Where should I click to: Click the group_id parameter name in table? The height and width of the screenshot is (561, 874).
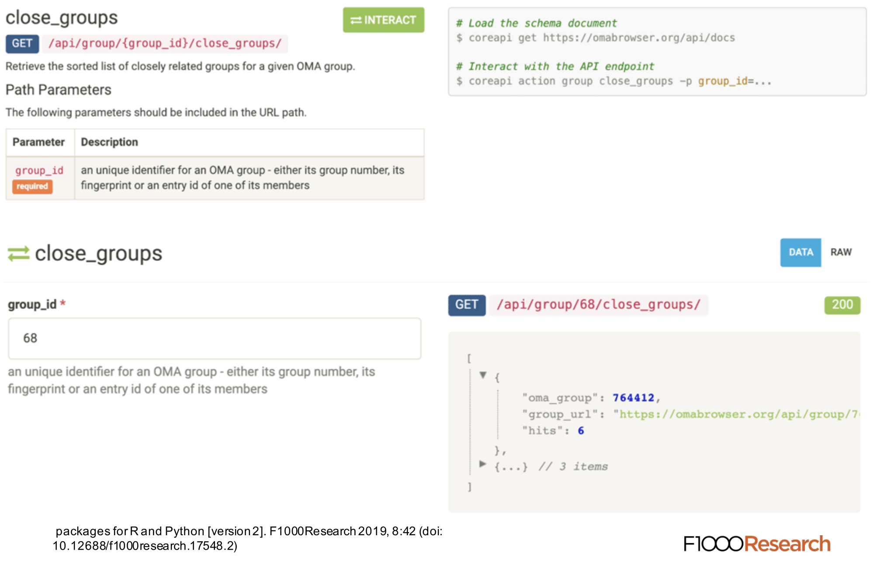(39, 170)
